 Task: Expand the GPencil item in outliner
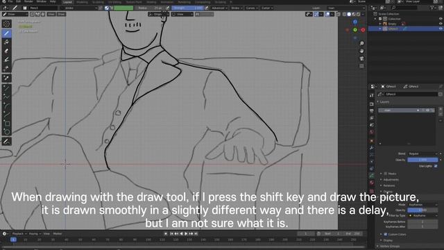pos(380,29)
